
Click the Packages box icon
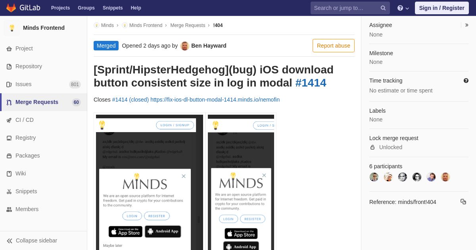coord(9,156)
